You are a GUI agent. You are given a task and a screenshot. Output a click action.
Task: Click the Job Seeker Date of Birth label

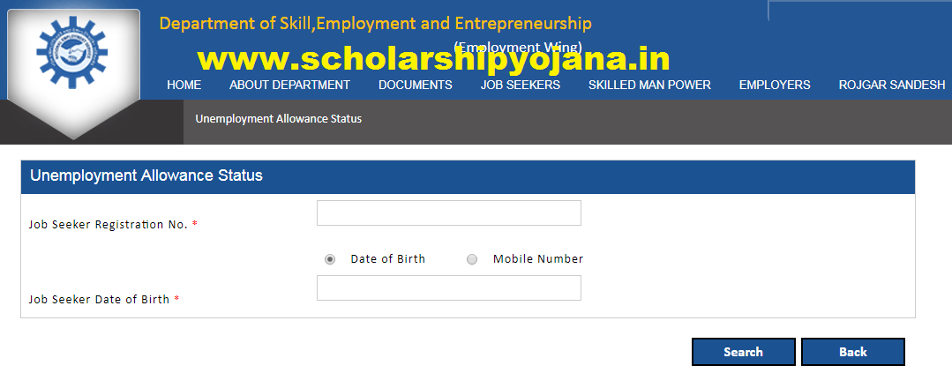pos(99,300)
